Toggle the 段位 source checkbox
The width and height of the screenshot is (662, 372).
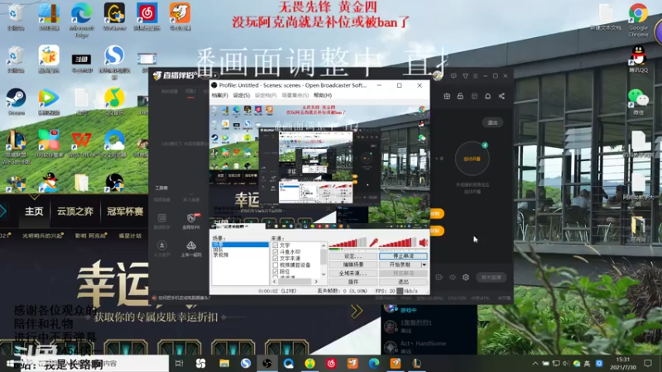[x=276, y=272]
